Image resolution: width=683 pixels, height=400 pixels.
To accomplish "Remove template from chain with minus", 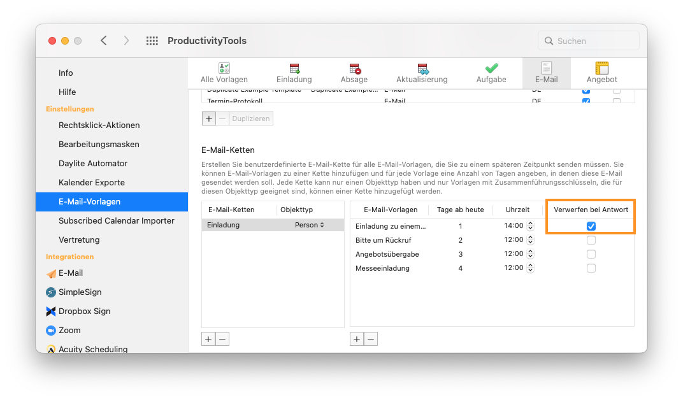I will 371,339.
